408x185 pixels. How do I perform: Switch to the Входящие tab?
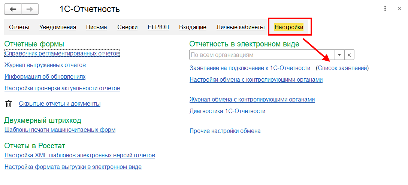click(x=193, y=27)
